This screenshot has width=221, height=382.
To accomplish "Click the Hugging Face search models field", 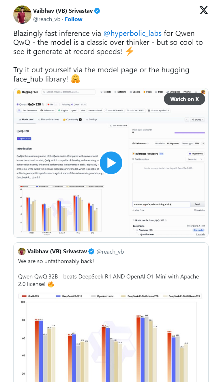I will pyautogui.click(x=68, y=92).
